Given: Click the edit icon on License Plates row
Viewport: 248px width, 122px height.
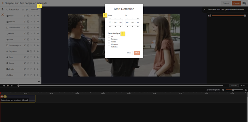Looking at the screenshot, I should (x=25, y=28).
